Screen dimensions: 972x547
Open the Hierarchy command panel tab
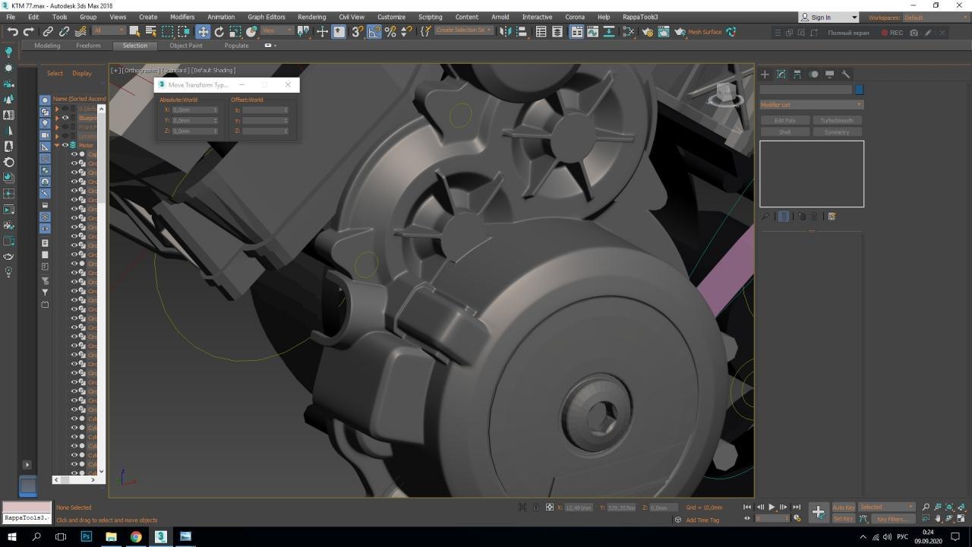click(x=797, y=74)
